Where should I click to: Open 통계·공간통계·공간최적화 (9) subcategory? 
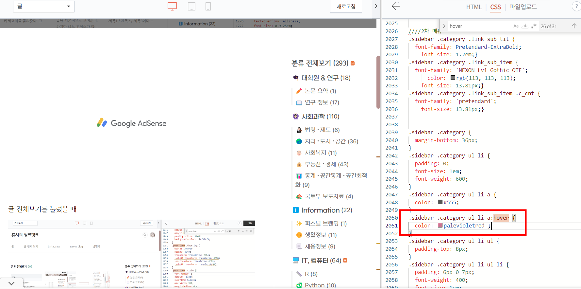331,180
